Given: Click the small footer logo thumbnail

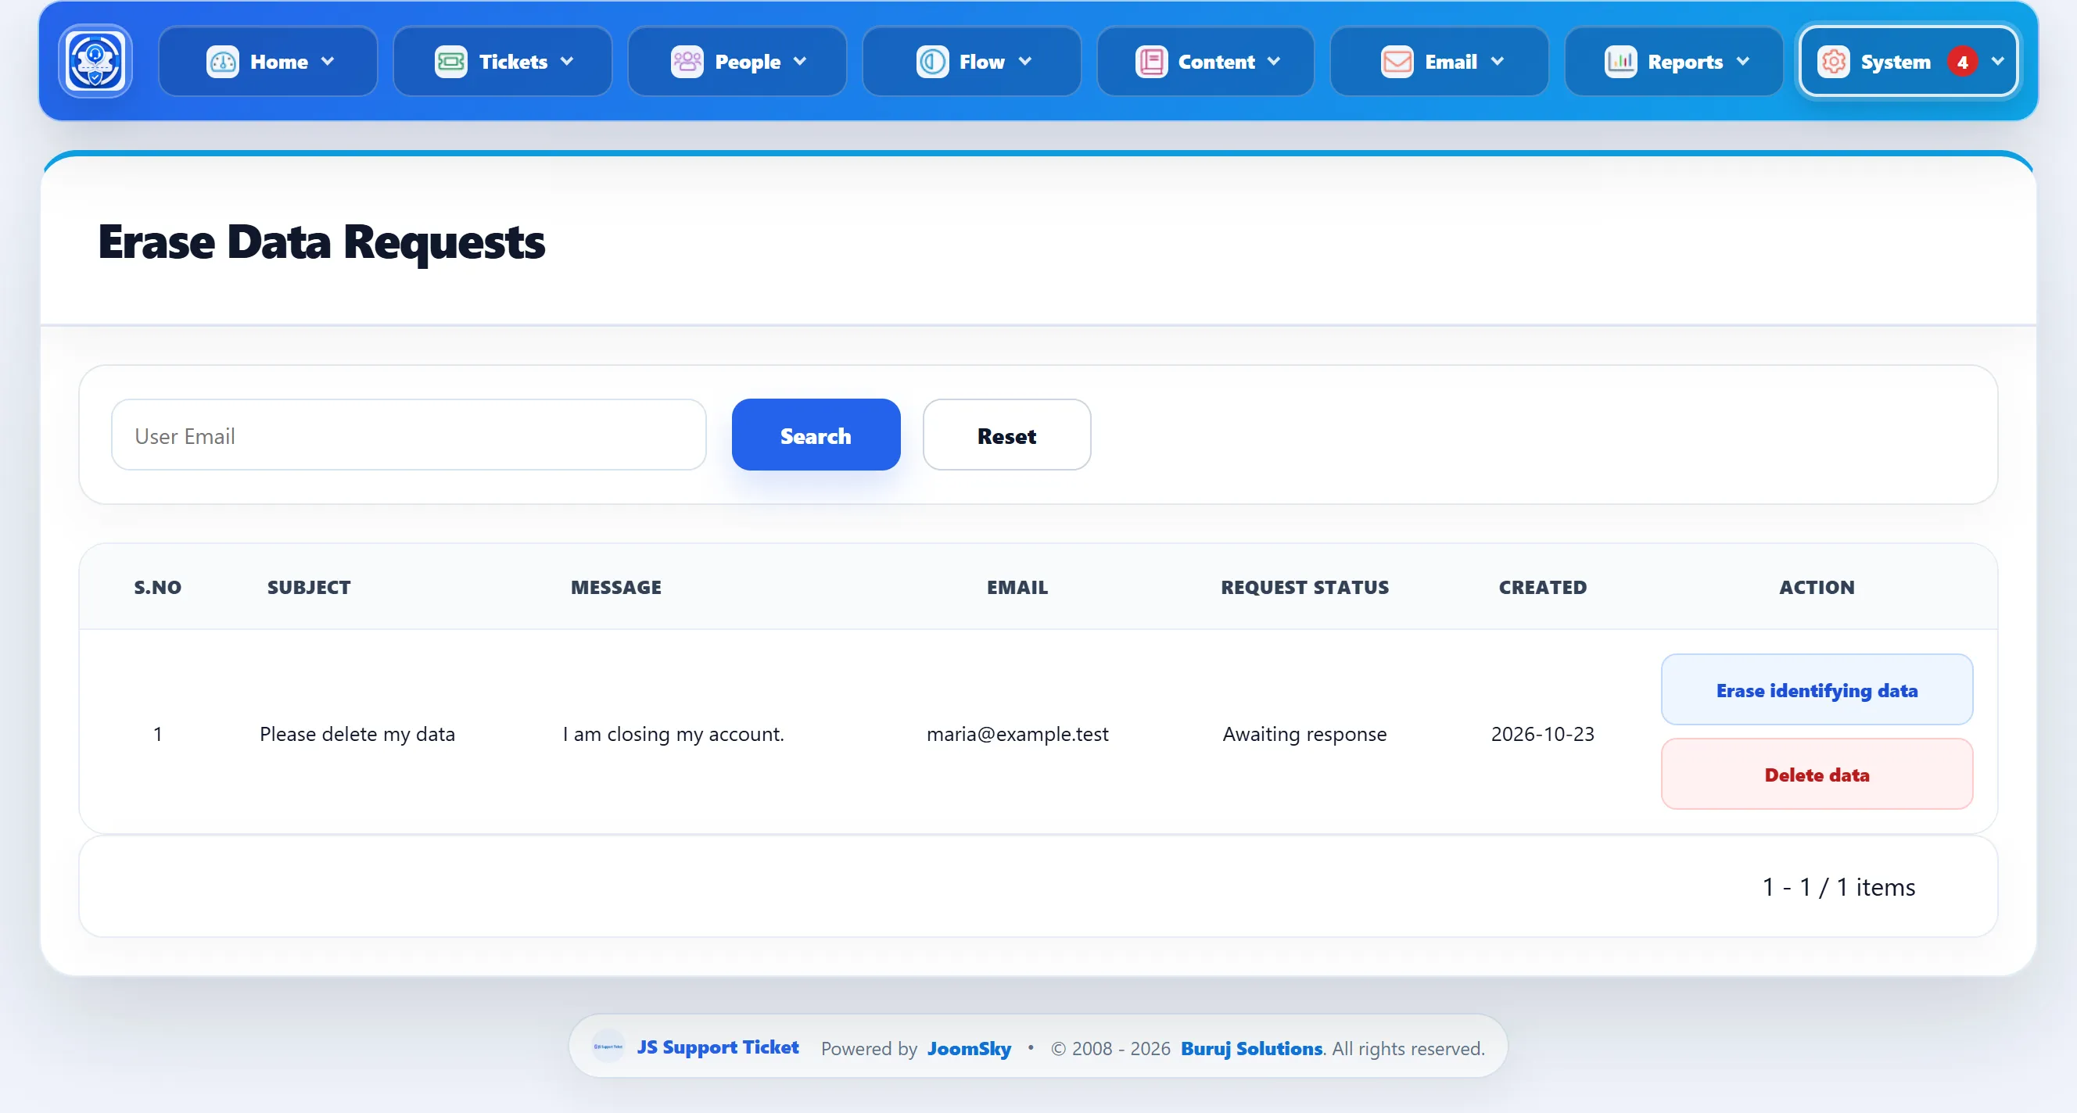Looking at the screenshot, I should point(608,1046).
